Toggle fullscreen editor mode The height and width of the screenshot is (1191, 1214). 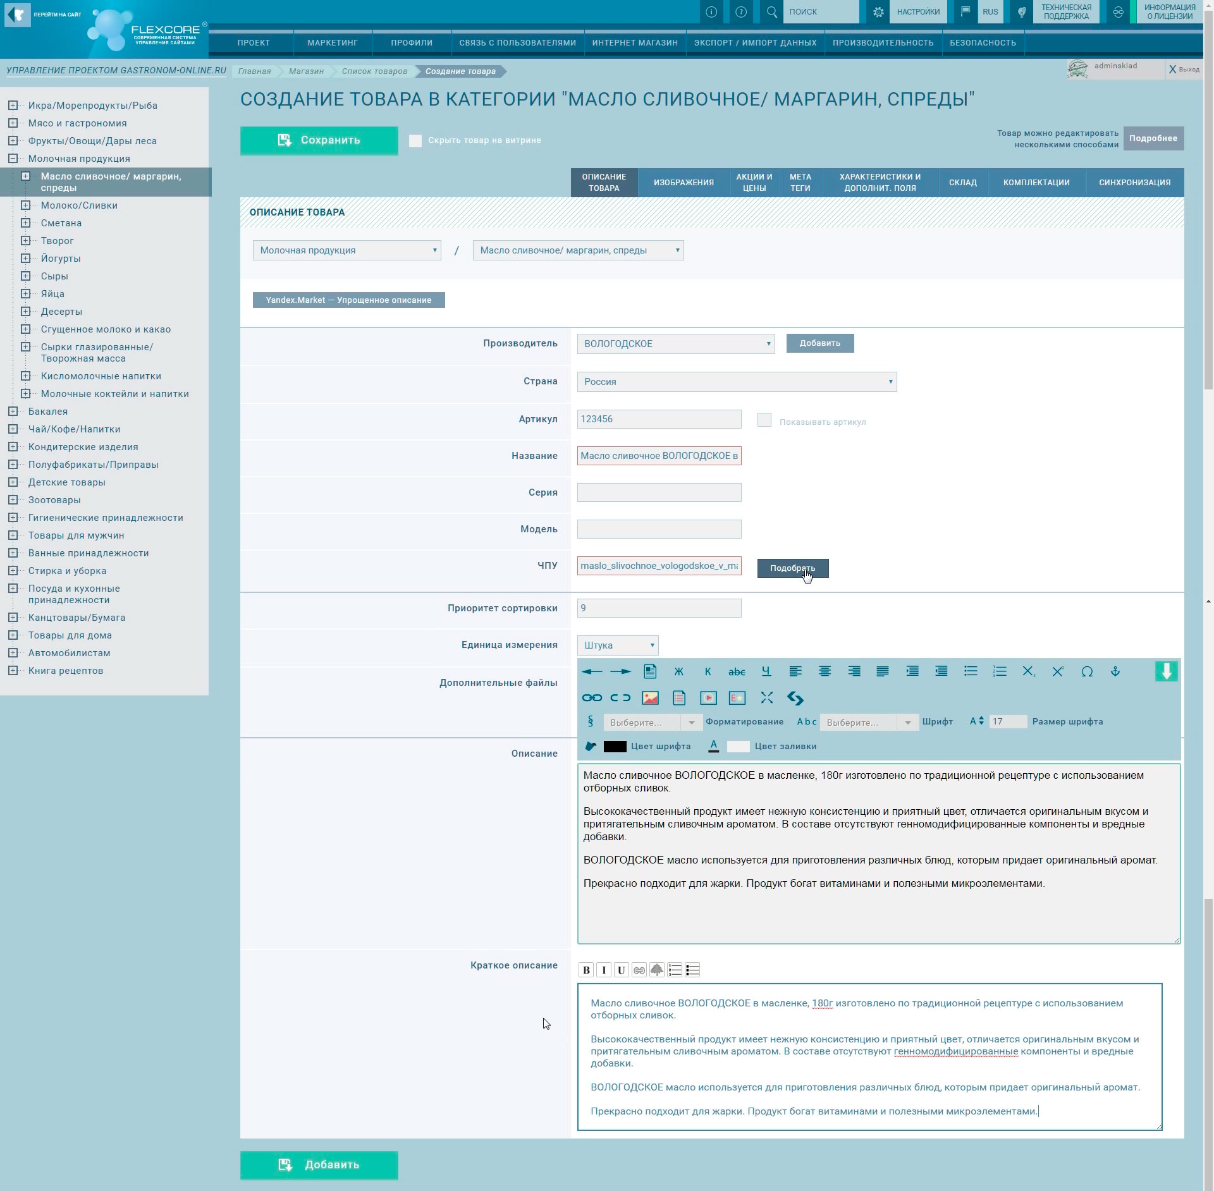click(x=767, y=698)
